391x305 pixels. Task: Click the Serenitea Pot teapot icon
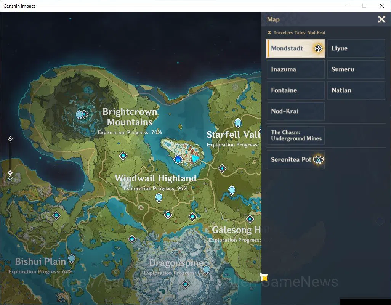318,160
